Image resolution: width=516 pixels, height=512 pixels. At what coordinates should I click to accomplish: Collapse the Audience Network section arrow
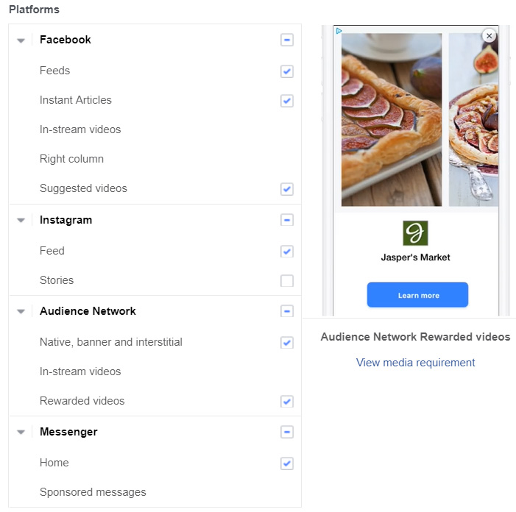pyautogui.click(x=21, y=311)
